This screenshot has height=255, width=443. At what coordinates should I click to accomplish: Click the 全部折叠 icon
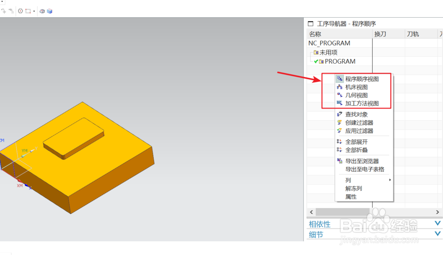pyautogui.click(x=340, y=150)
